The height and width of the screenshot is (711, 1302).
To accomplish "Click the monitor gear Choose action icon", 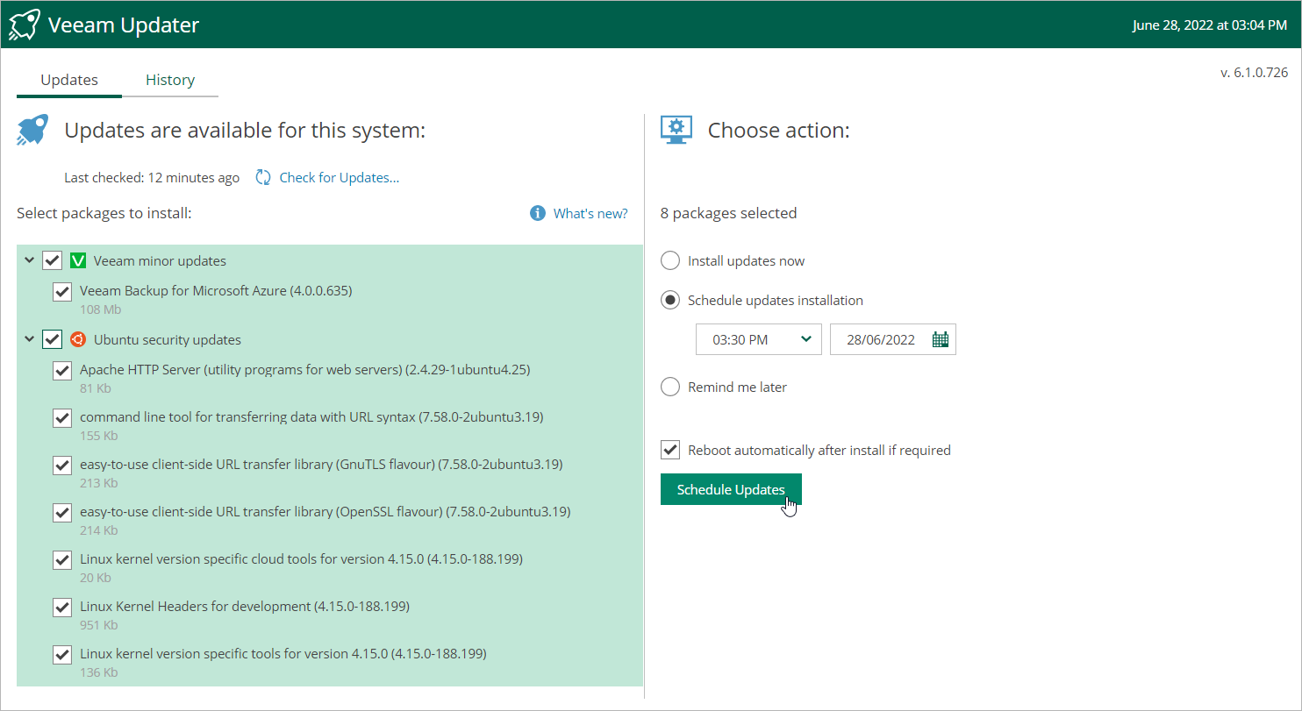I will [676, 131].
